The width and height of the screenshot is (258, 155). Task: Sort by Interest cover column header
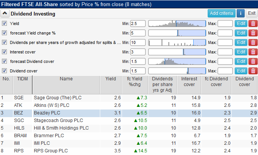189,85
